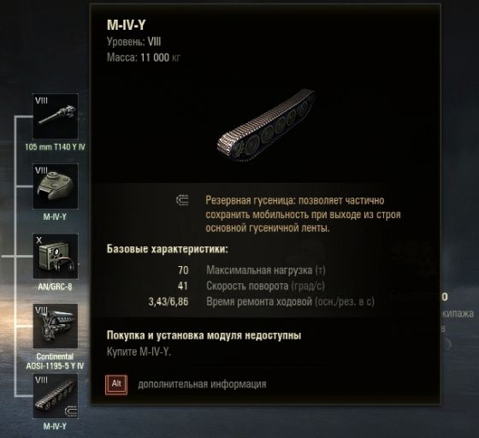The height and width of the screenshot is (438, 479).
Task: Click the Continental AOSI-1195-5 Y IV label
Action: point(55,361)
